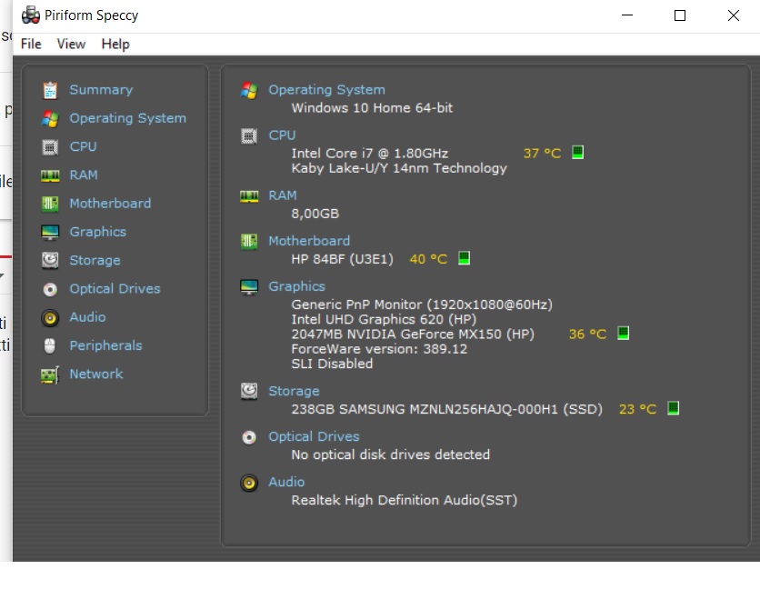Viewport: 760px width, 589px height.
Task: Click the 'Intel UHD Graphics 620 (HP)' line
Action: (384, 319)
